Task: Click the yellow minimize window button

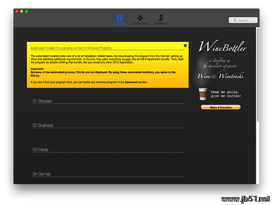Action: (21, 11)
